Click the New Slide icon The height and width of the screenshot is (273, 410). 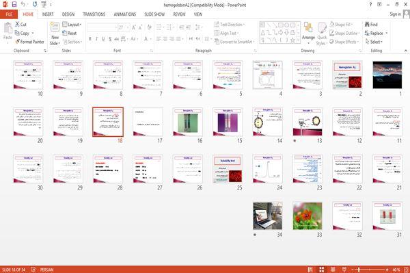pyautogui.click(x=55, y=27)
